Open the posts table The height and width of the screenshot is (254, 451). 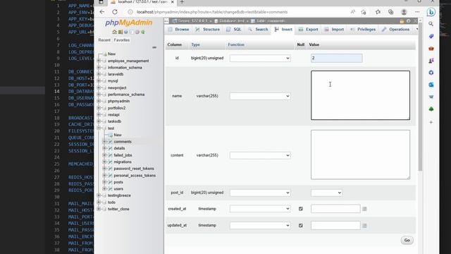[118, 182]
